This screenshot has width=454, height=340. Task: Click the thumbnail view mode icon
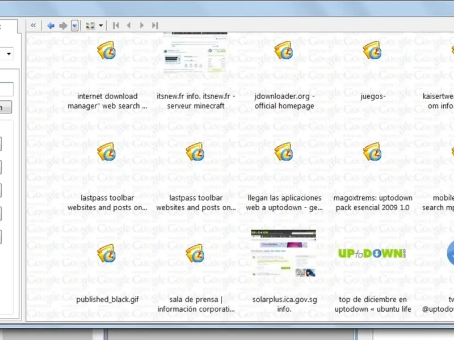90,25
